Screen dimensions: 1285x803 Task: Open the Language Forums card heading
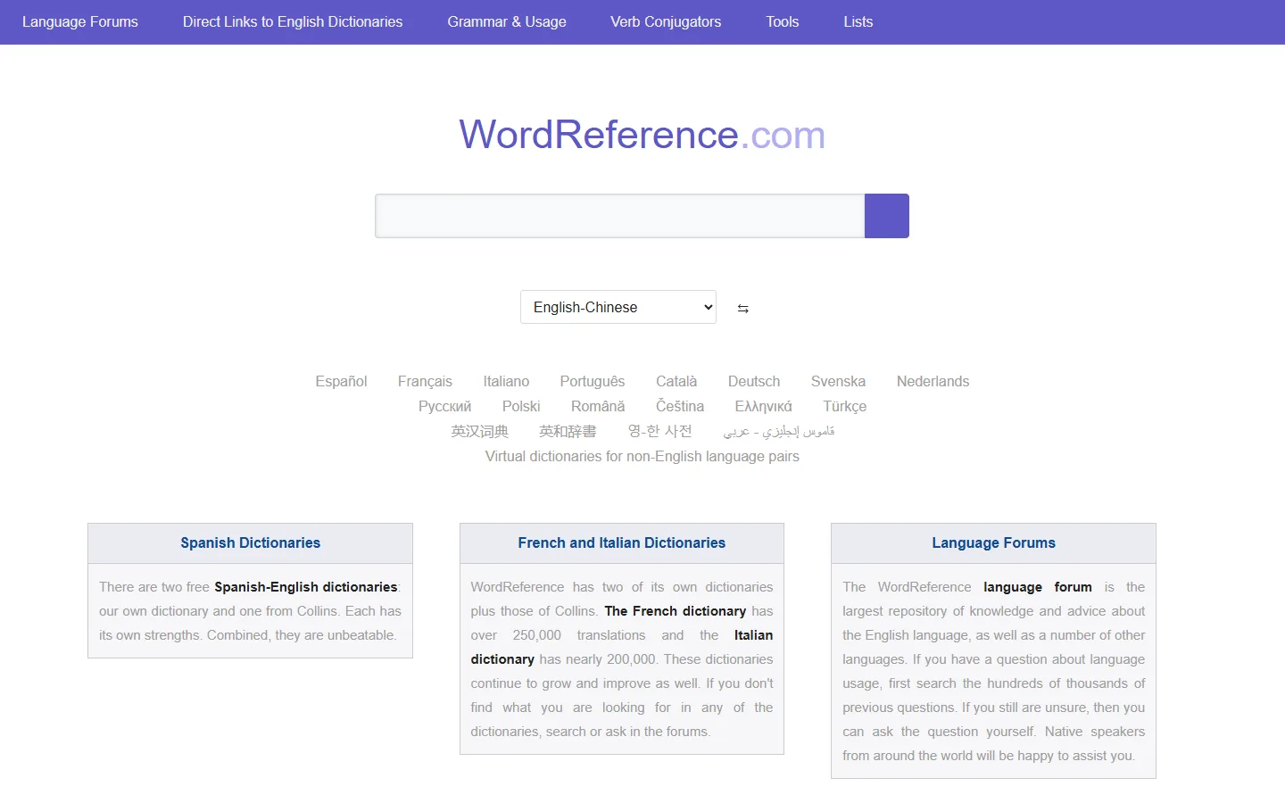993,542
